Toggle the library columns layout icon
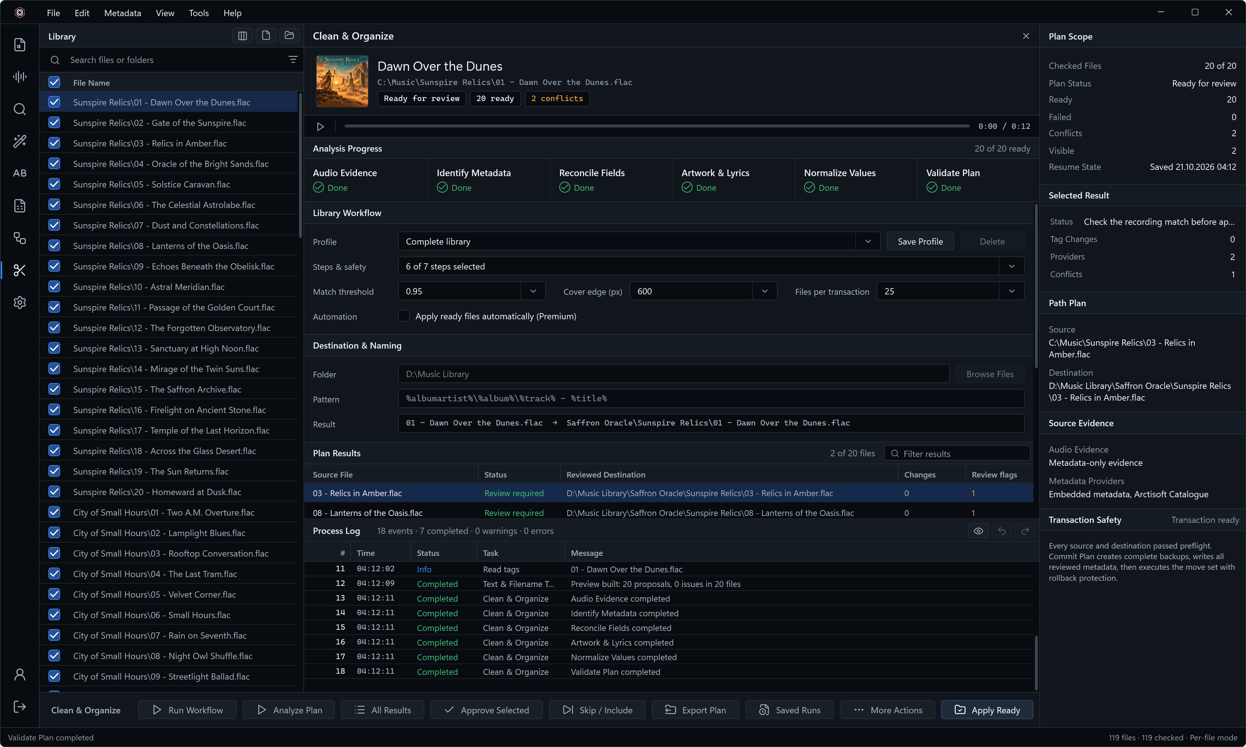The image size is (1246, 747). [x=242, y=36]
